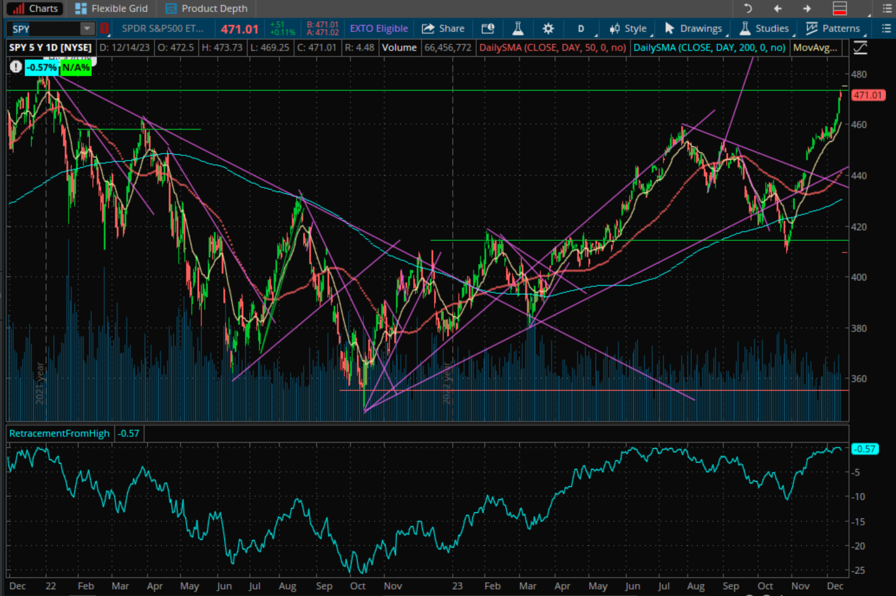This screenshot has width=896, height=596.
Task: Open the Drawings tools dropdown
Action: pyautogui.click(x=694, y=28)
